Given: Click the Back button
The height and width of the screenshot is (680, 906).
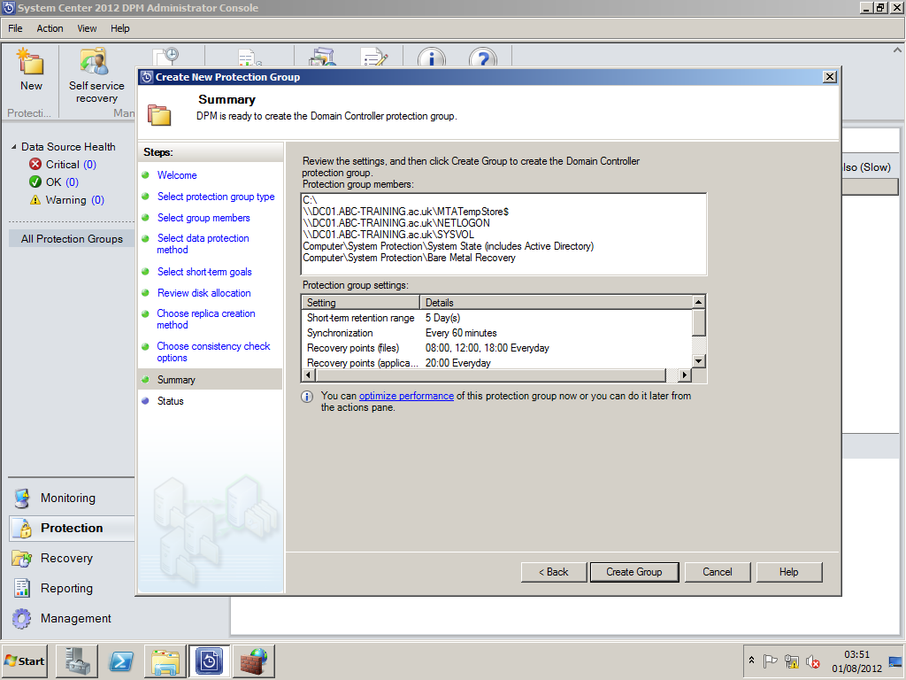Looking at the screenshot, I should click(554, 572).
